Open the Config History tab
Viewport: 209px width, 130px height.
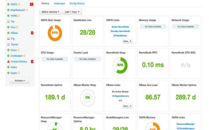(x=77, y=4)
